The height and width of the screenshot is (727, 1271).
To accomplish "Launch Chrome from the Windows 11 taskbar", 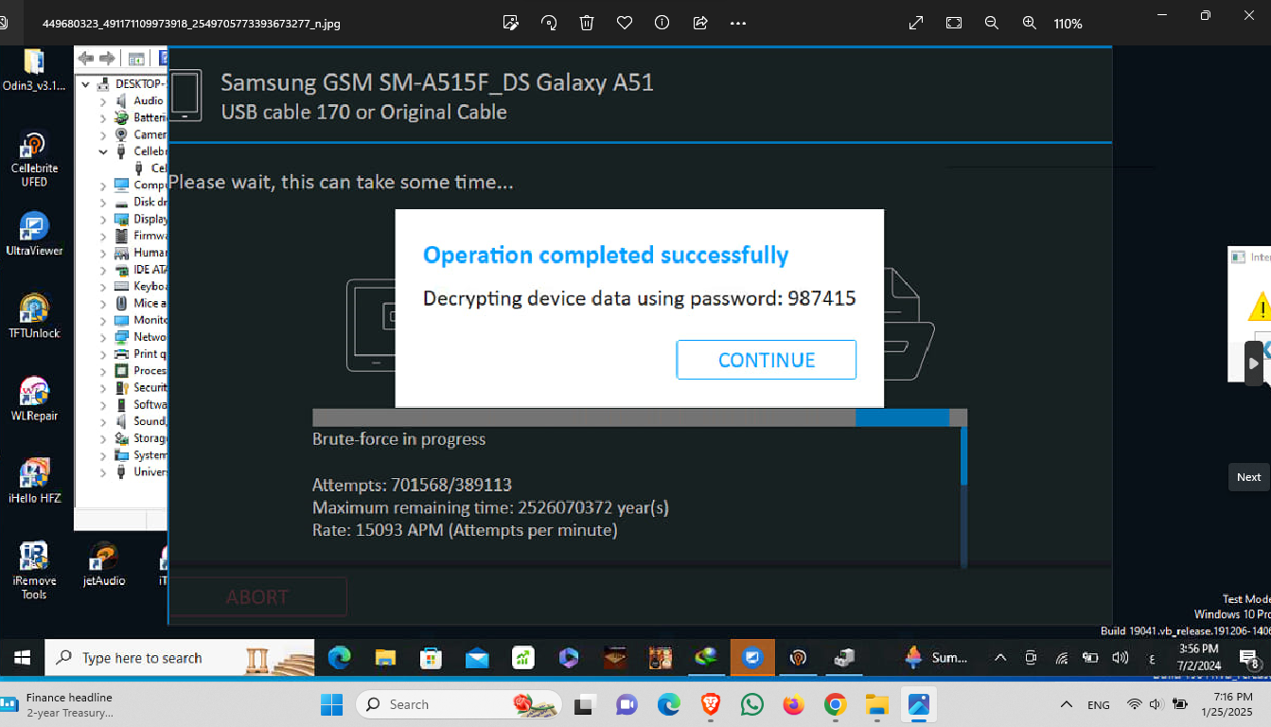I will pos(835,704).
